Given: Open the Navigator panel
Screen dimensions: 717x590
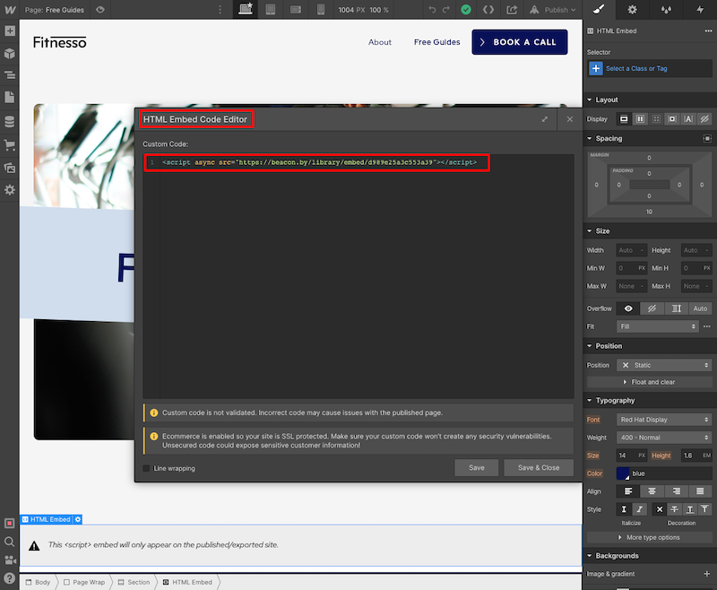Looking at the screenshot, I should 10,75.
